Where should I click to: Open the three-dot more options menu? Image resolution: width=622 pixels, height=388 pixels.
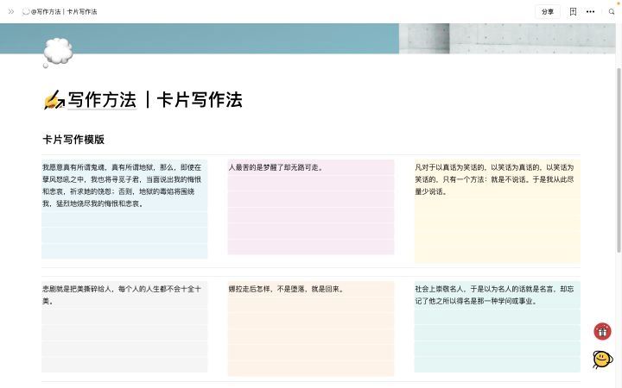coord(590,12)
